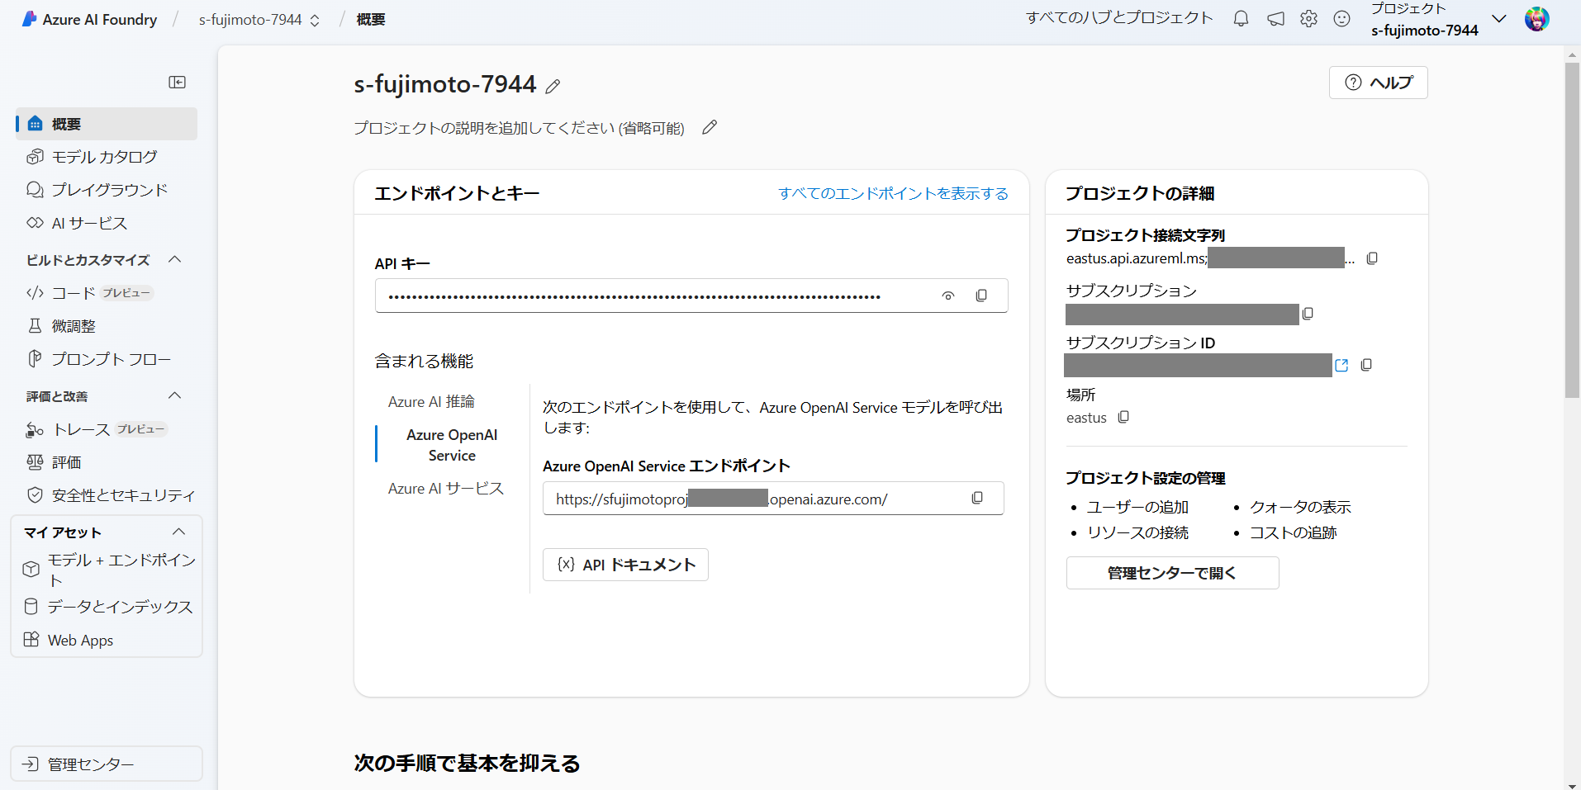Click すべてのエンドポイントを表示する link
This screenshot has height=790, width=1581.
tap(893, 193)
